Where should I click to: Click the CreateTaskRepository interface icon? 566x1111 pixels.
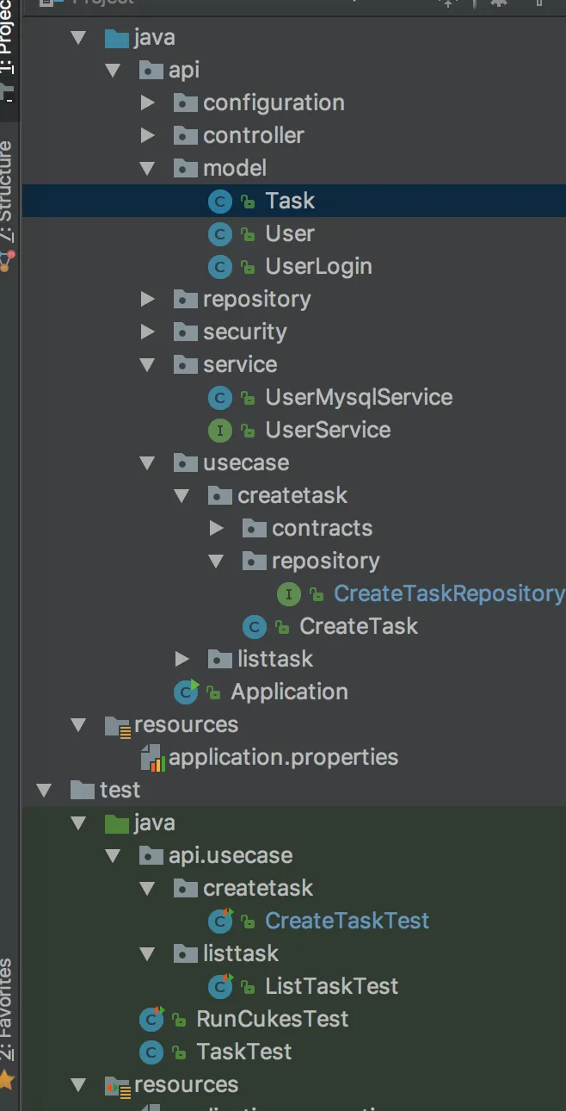tap(289, 593)
